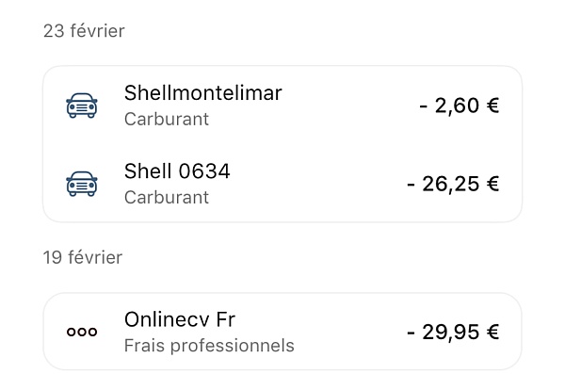Image resolution: width=565 pixels, height=374 pixels.
Task: Select the - 2,60 € amount
Action: pos(460,106)
